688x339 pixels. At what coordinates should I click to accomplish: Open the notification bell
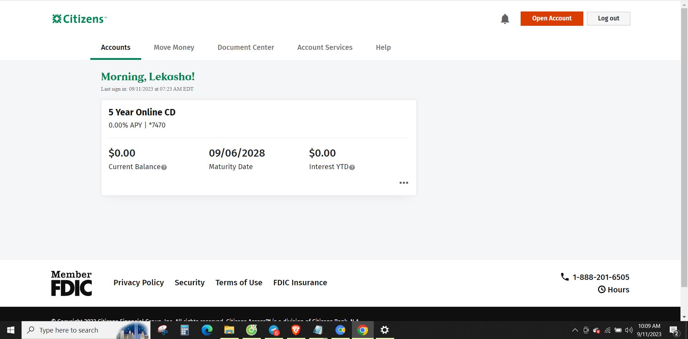tap(505, 19)
